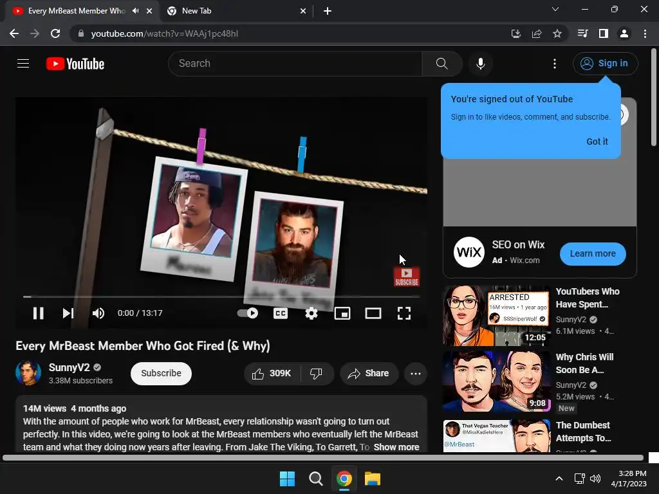Click the address bar URL
The width and height of the screenshot is (659, 494).
[x=164, y=33]
